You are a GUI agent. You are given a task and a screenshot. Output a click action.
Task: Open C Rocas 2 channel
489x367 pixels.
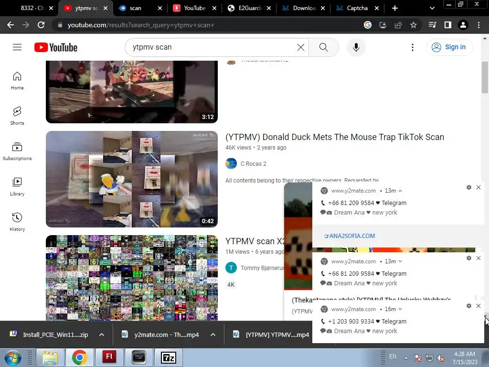[253, 164]
